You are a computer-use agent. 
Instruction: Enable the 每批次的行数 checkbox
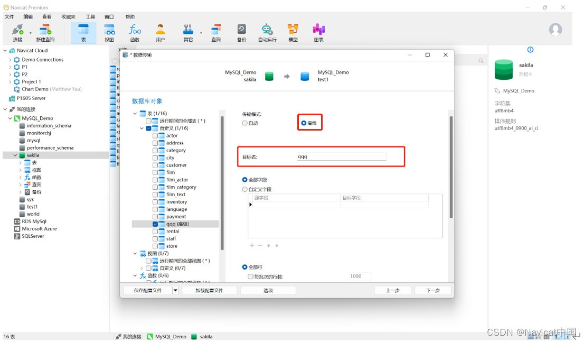click(x=251, y=277)
